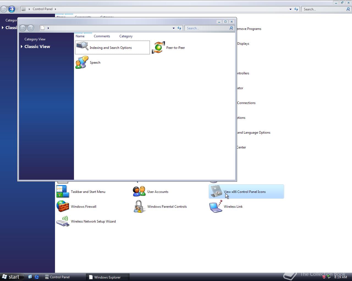This screenshot has width=352, height=281.
Task: Switch to Category View in front window
Action: click(x=35, y=39)
